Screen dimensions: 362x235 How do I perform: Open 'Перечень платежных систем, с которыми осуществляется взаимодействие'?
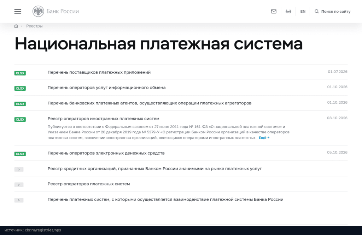165,199
